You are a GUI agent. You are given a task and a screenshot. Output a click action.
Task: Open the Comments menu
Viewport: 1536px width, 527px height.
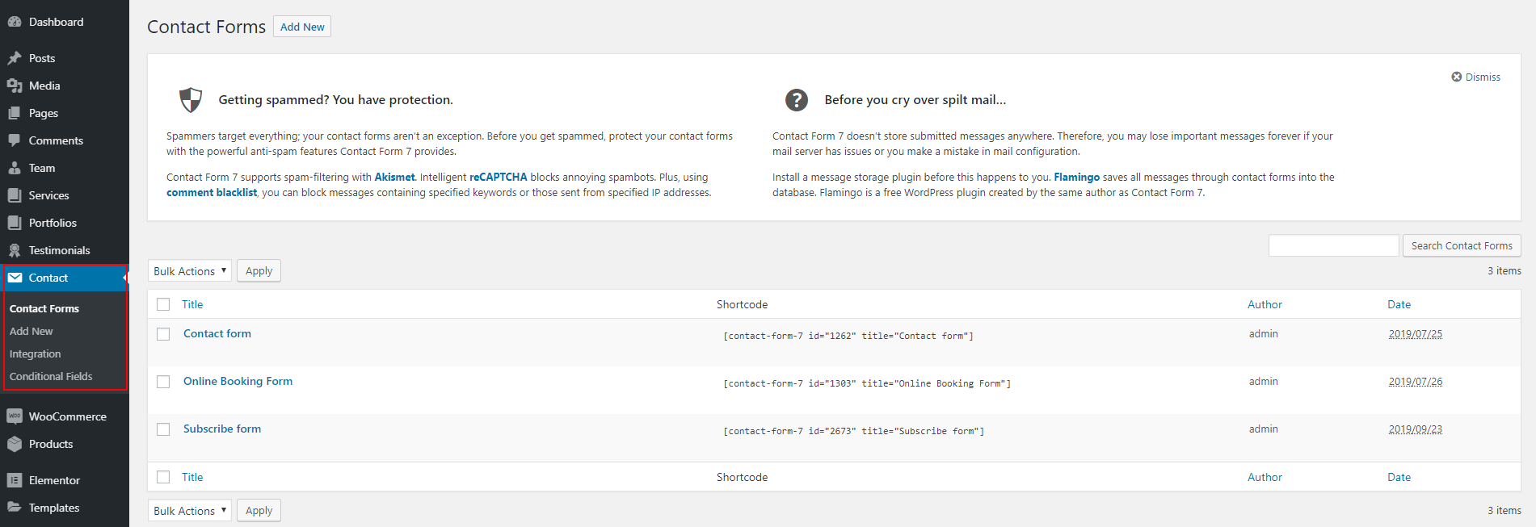[65, 140]
